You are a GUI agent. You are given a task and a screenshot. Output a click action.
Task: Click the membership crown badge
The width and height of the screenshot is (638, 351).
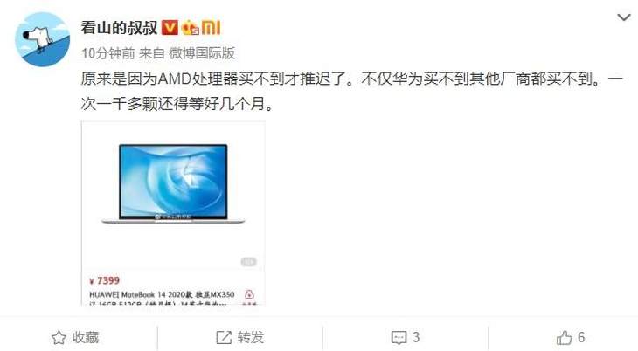click(190, 28)
